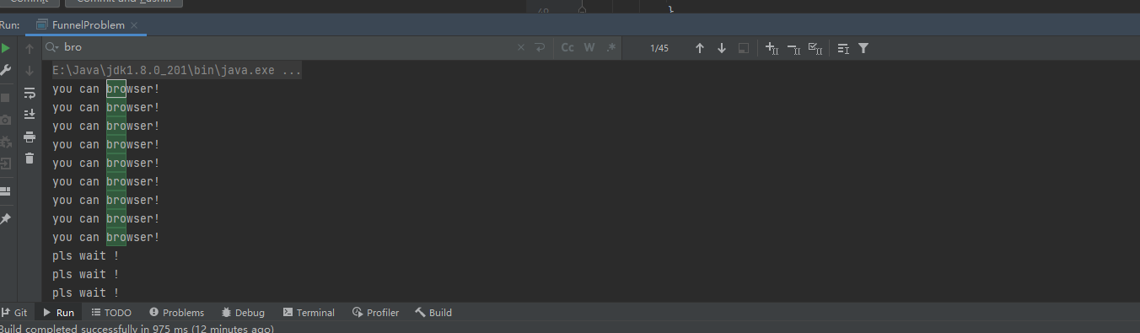Viewport: 1140px width, 333px height.
Task: Open the Debug tool window
Action: 243,313
